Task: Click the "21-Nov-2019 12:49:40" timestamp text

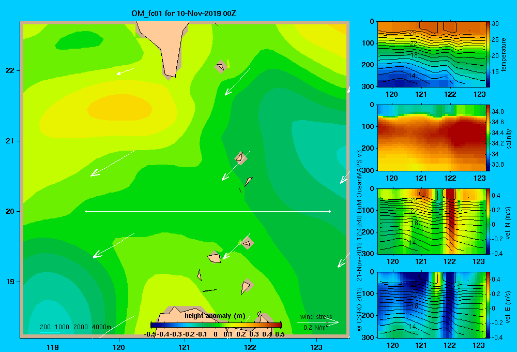Action: click(359, 249)
